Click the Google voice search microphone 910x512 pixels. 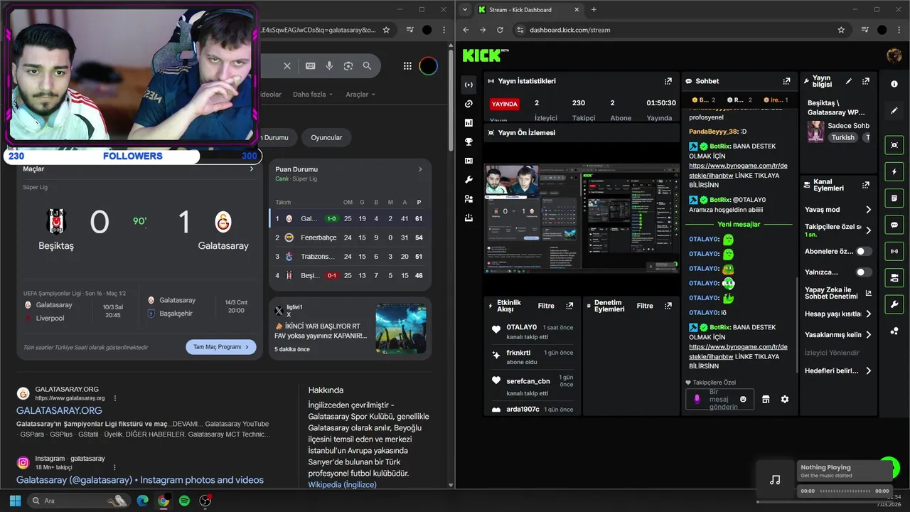point(329,65)
